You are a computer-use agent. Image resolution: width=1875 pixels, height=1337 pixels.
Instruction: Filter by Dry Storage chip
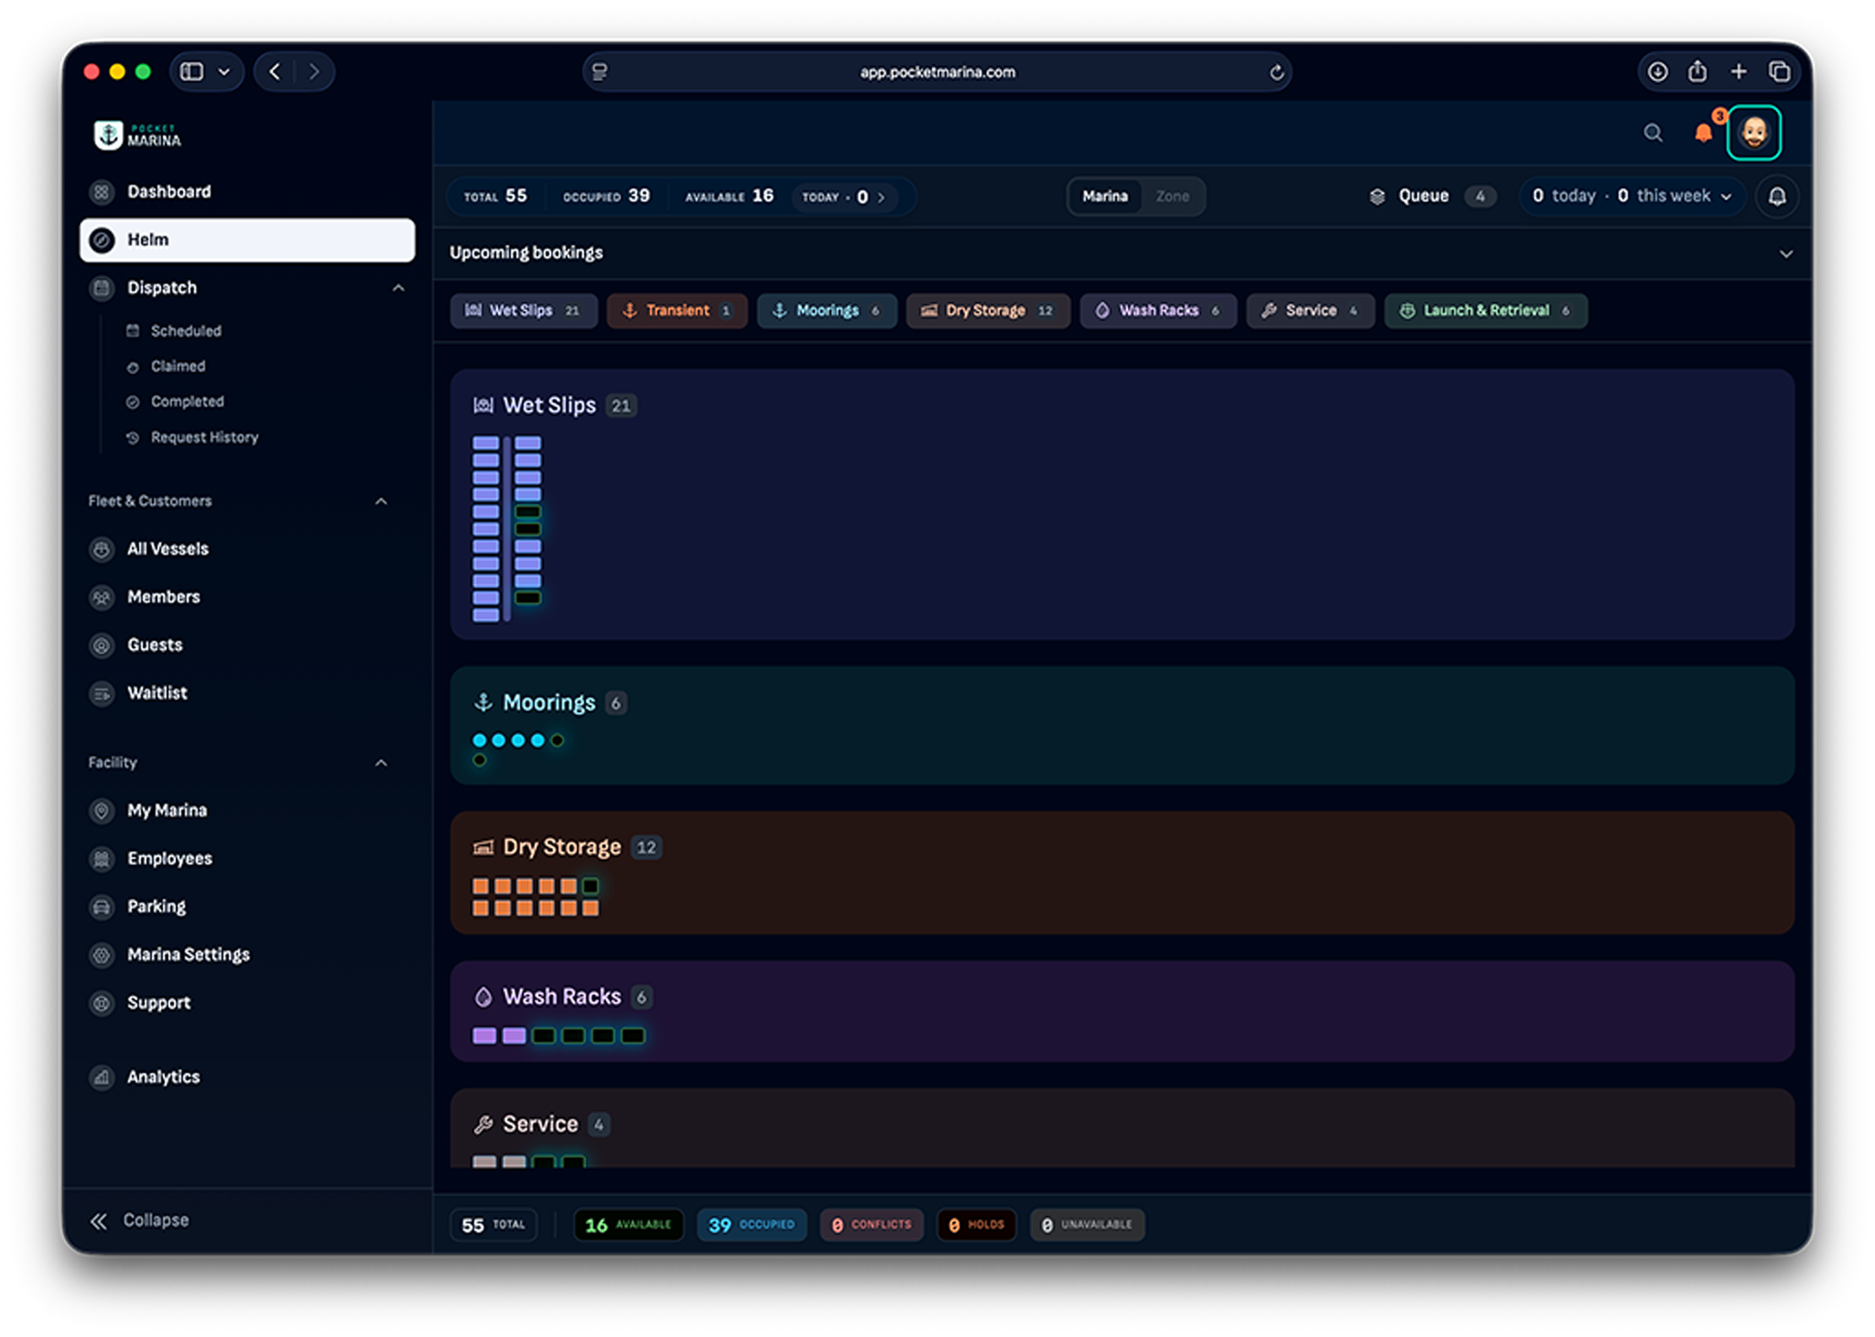click(988, 310)
